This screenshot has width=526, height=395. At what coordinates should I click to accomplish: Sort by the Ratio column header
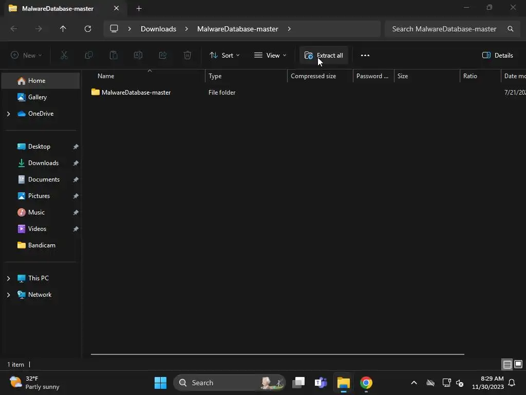click(480, 76)
